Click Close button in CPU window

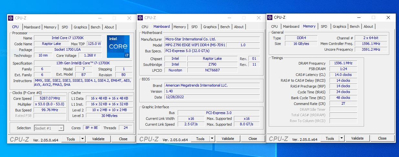pos(123,139)
